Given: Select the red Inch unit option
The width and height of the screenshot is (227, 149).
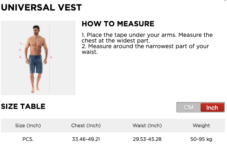Looking at the screenshot, I should (x=212, y=107).
